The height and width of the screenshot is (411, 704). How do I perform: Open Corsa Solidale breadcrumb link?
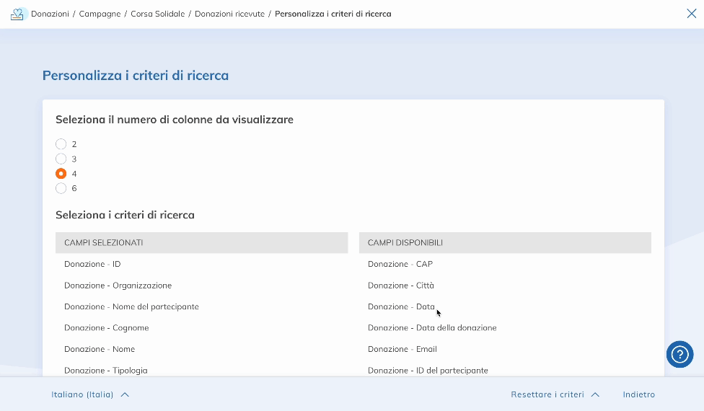pyautogui.click(x=157, y=14)
